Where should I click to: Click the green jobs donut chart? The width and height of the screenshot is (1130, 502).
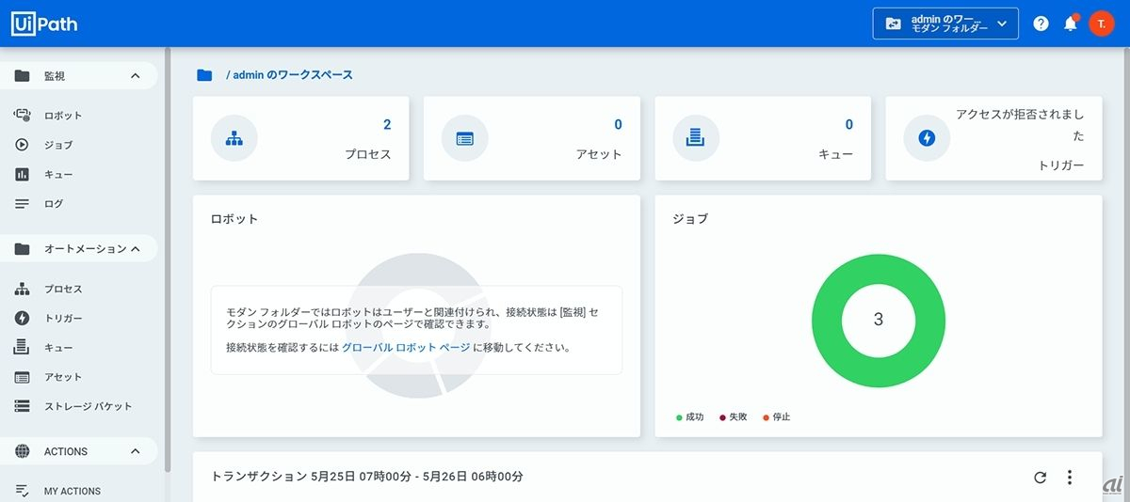[x=879, y=320]
